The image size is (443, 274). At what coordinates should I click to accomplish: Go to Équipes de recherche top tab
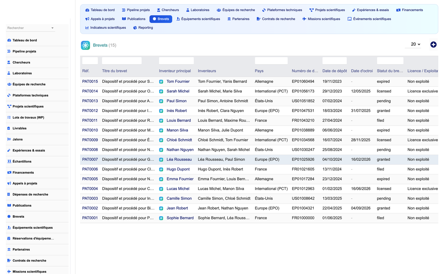click(236, 10)
